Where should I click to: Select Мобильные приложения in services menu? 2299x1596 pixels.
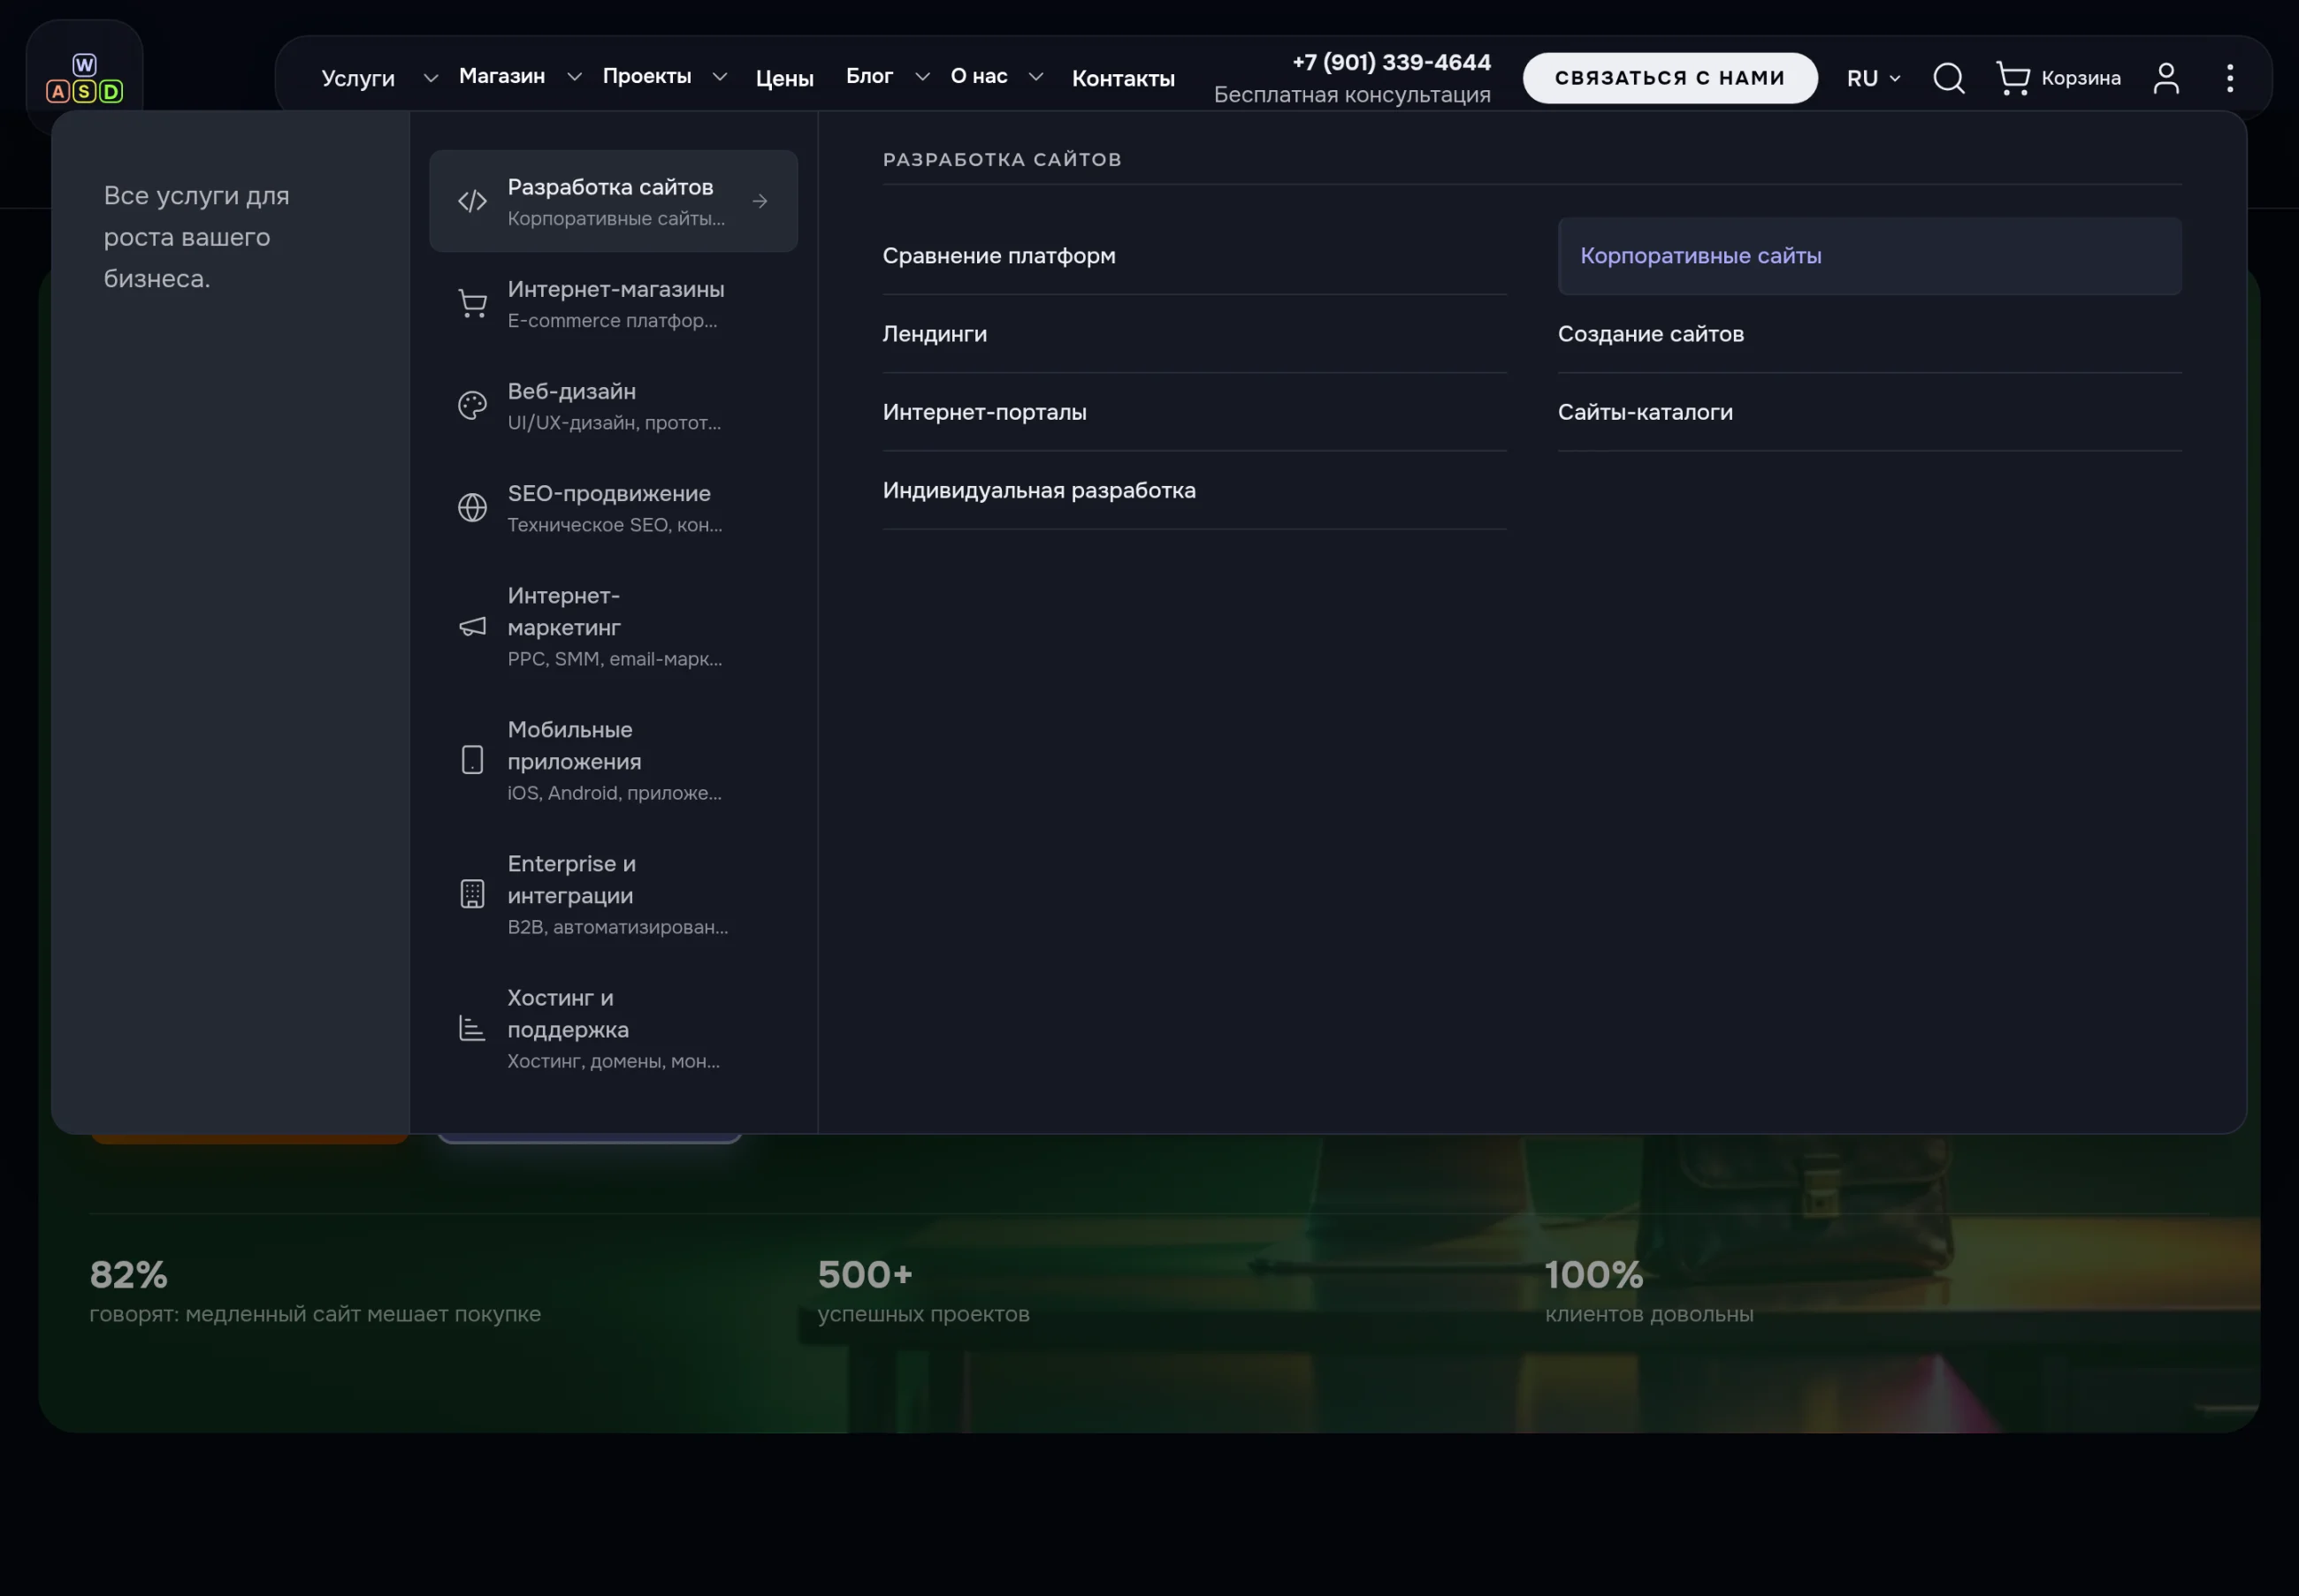(x=614, y=760)
